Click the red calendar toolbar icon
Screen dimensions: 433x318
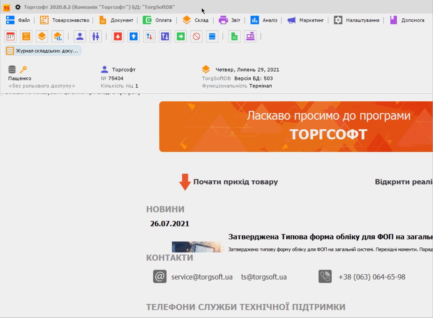pos(10,36)
